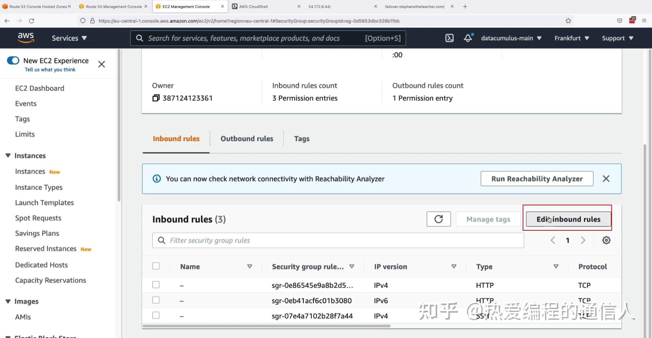Close the EC2 Management Console tab

[x=222, y=6]
